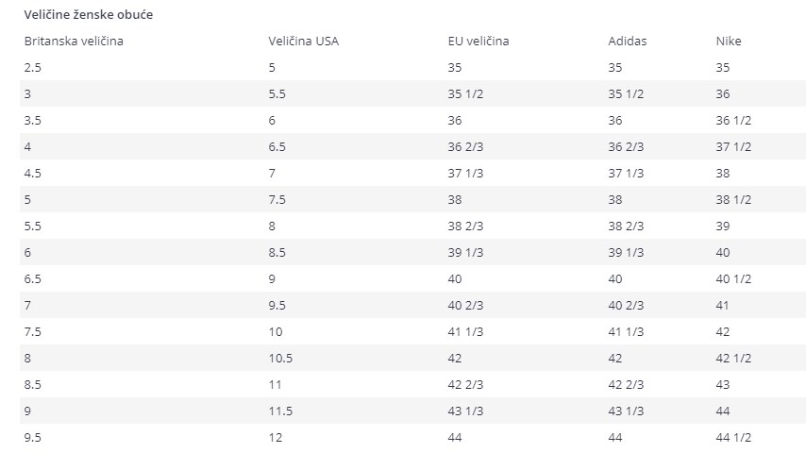Click Nike size 44 1/2 cell
The width and height of the screenshot is (806, 470).
733,438
